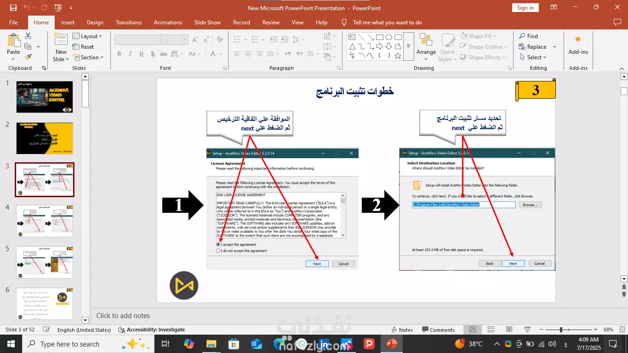Open the Clipboard pane dialog launcher
Image resolution: width=628 pixels, height=353 pixels.
[x=44, y=68]
